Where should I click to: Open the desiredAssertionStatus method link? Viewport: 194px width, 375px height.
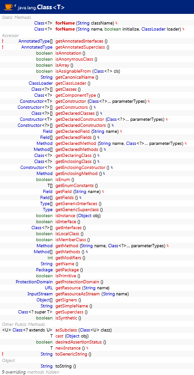[x=79, y=342]
